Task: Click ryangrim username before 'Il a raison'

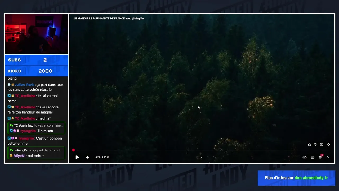Action: [x=28, y=131]
